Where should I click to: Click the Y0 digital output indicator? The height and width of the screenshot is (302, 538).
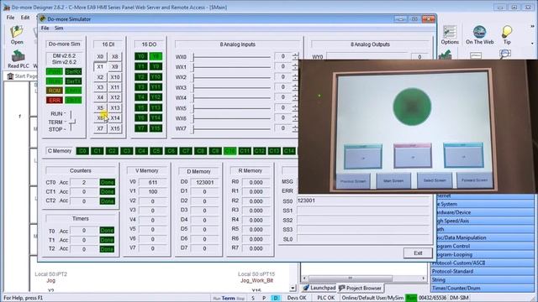(141, 56)
